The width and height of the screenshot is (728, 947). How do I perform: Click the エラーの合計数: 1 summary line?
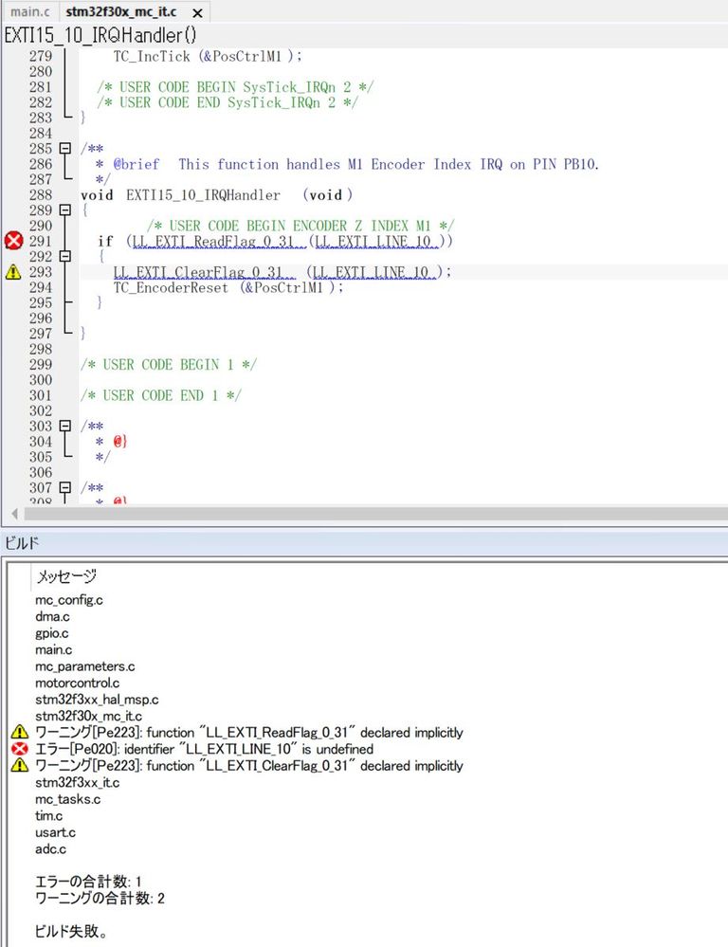pos(87,882)
